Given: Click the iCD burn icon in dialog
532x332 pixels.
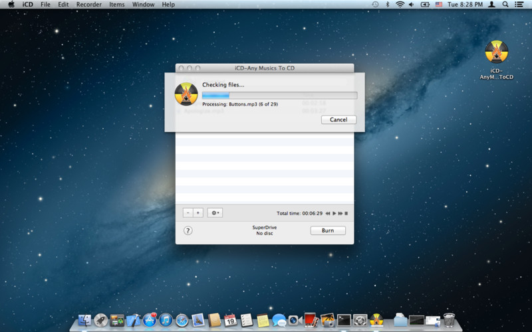Looking at the screenshot, I should (x=186, y=94).
